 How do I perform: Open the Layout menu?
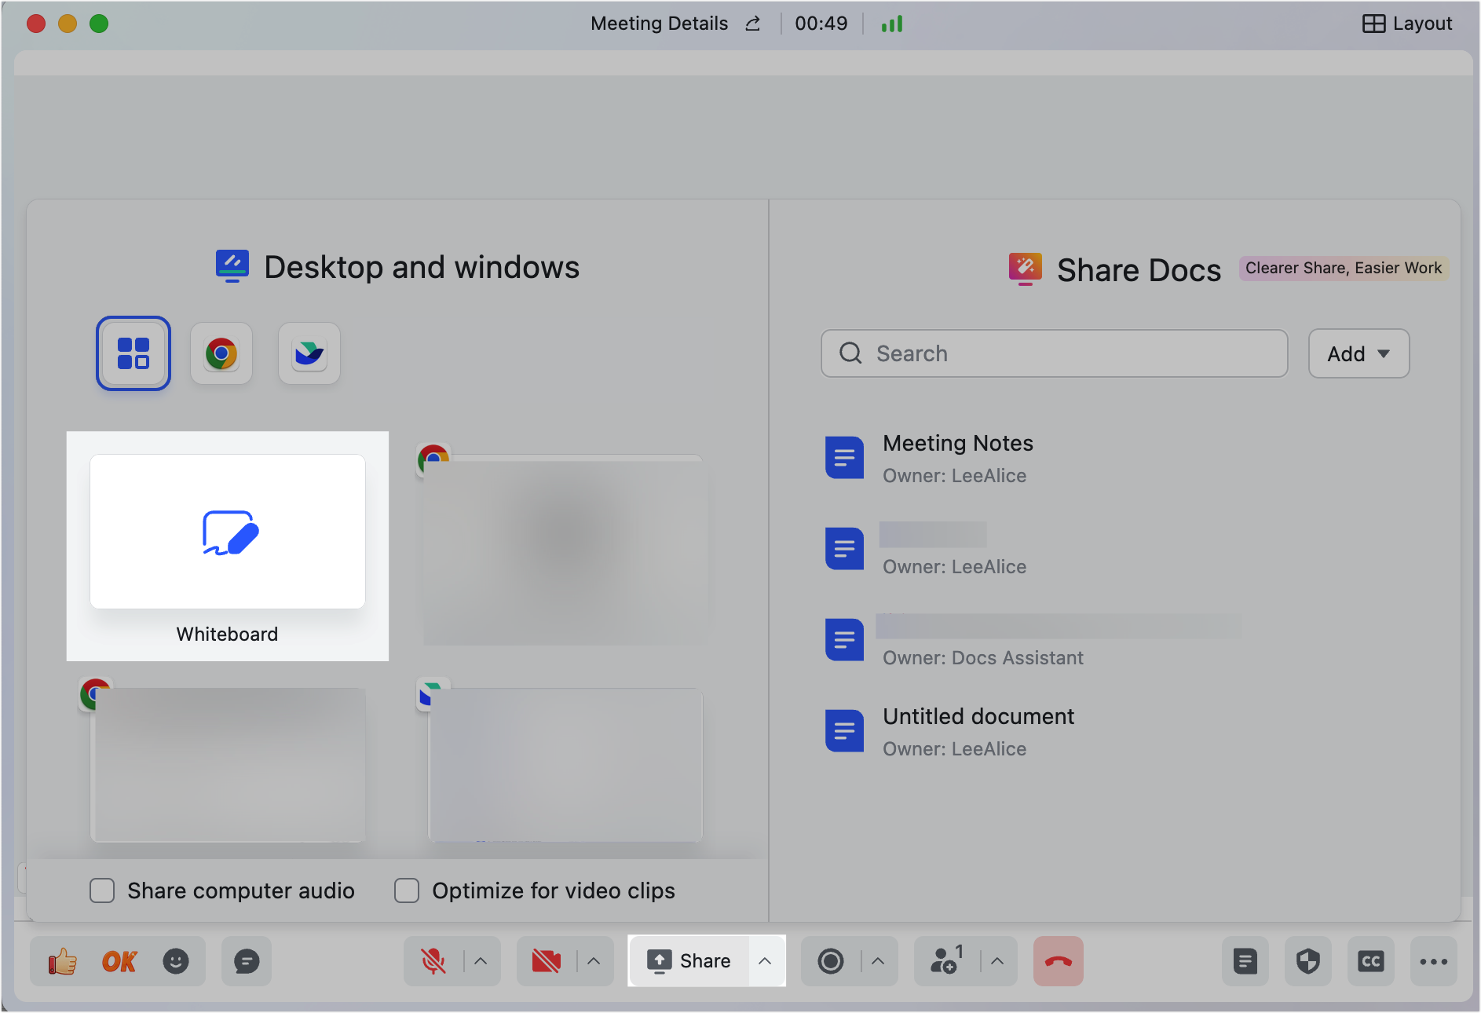1408,23
